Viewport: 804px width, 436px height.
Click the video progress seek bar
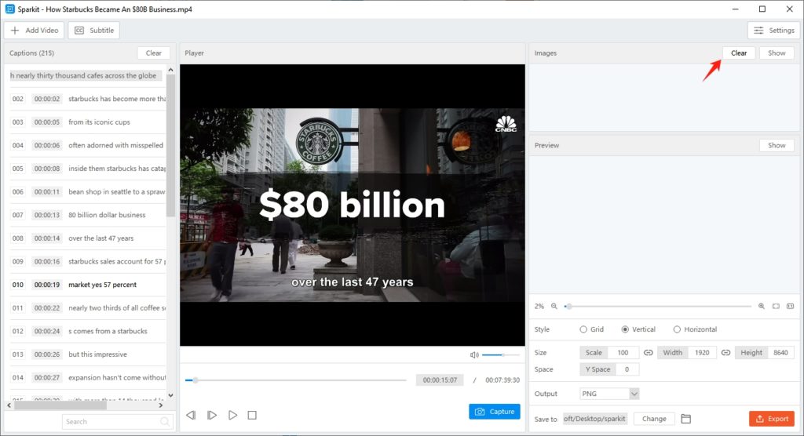pos(296,380)
